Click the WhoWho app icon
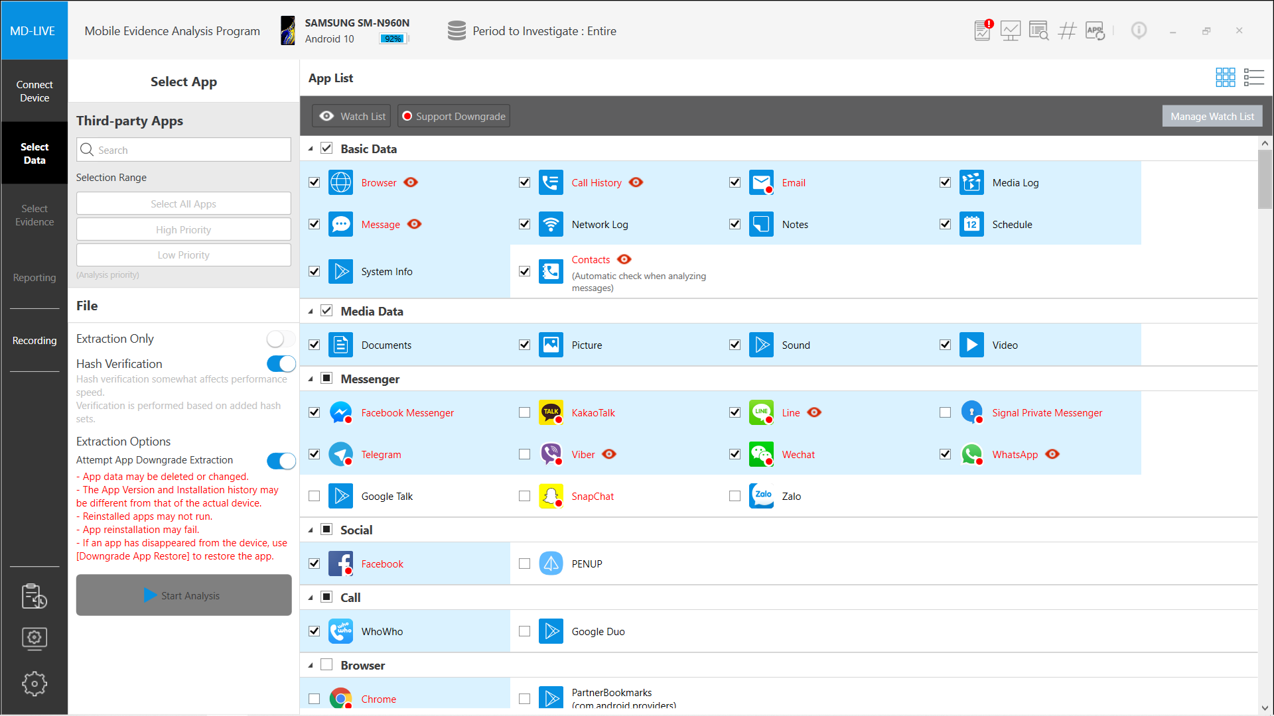 click(x=340, y=631)
